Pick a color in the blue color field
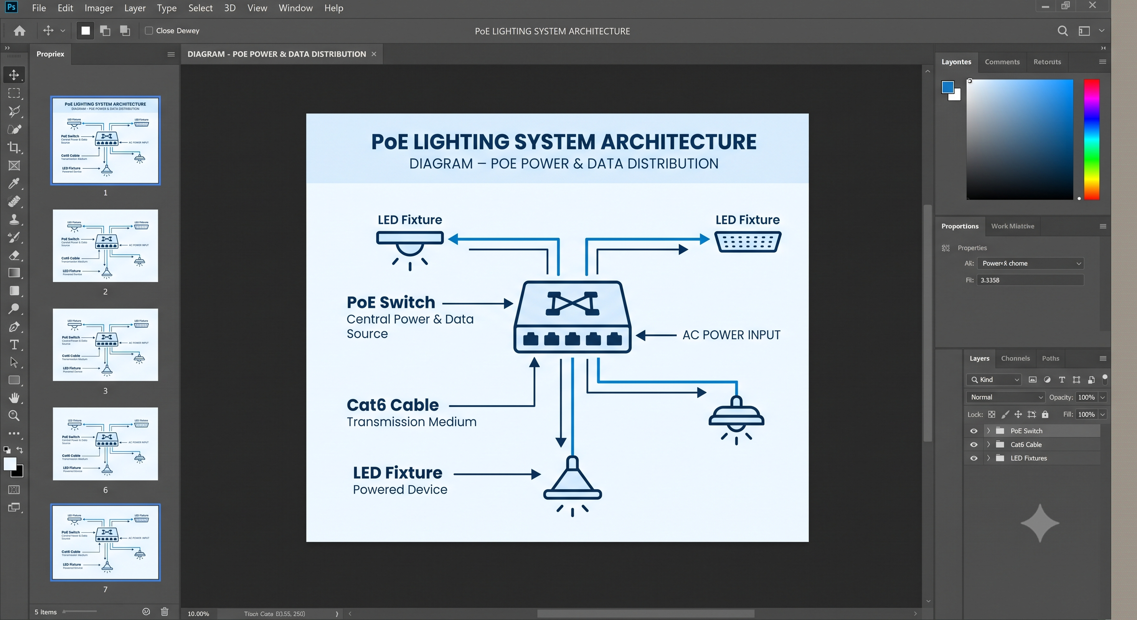1137x620 pixels. (1020, 139)
